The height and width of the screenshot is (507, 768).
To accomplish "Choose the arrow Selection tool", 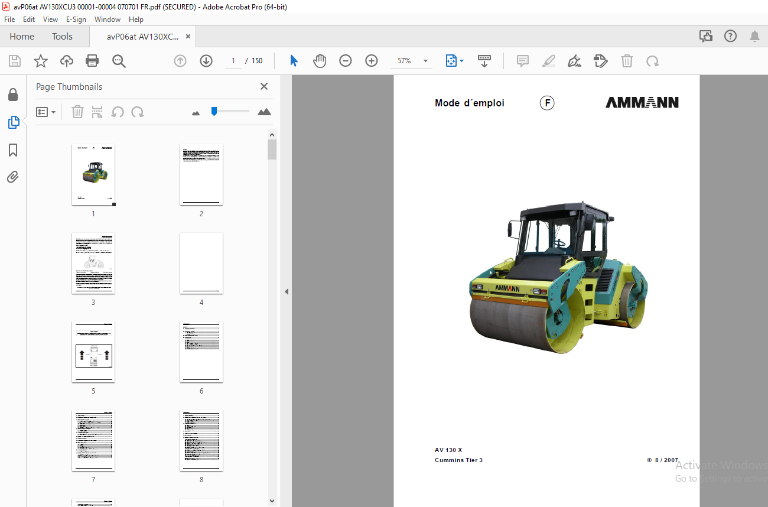I will (x=294, y=61).
